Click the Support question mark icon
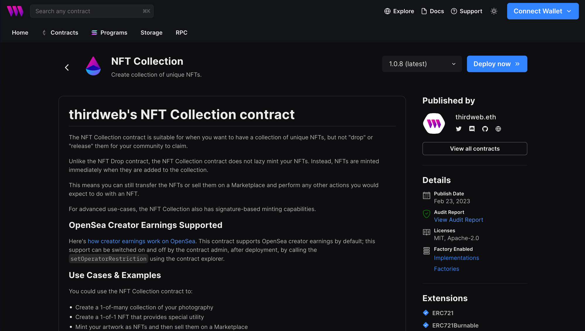Image resolution: width=585 pixels, height=331 pixels. pyautogui.click(x=454, y=11)
